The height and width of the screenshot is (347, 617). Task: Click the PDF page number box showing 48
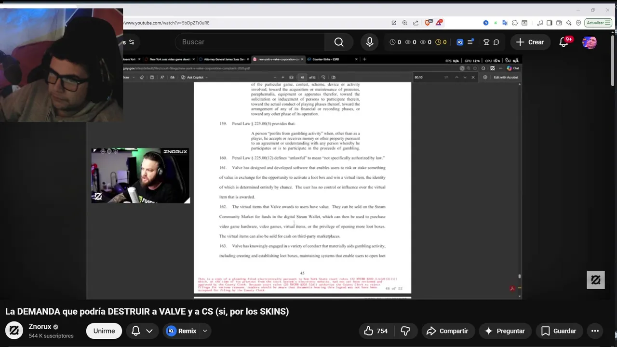(x=302, y=77)
